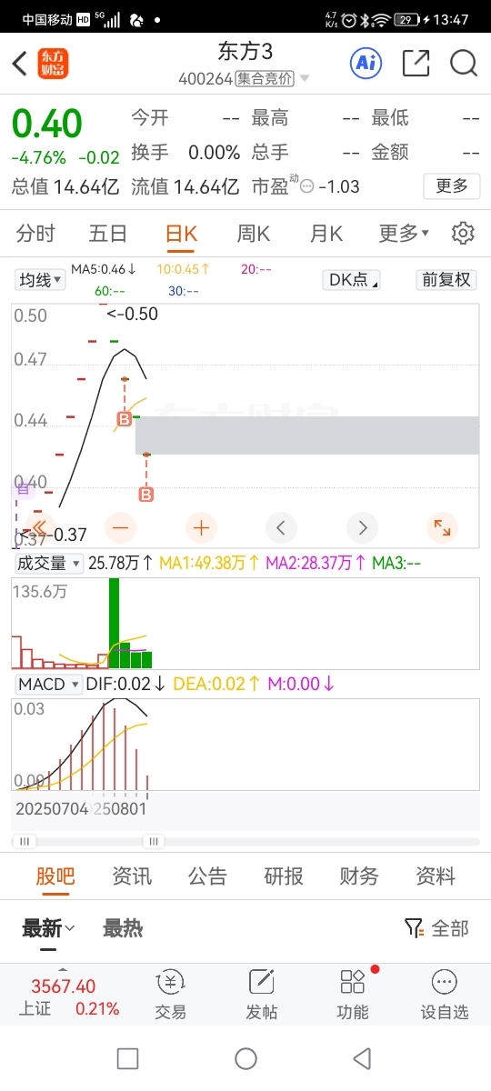The width and height of the screenshot is (491, 1091).
Task: Tap the 更多 quote details button
Action: click(x=451, y=186)
